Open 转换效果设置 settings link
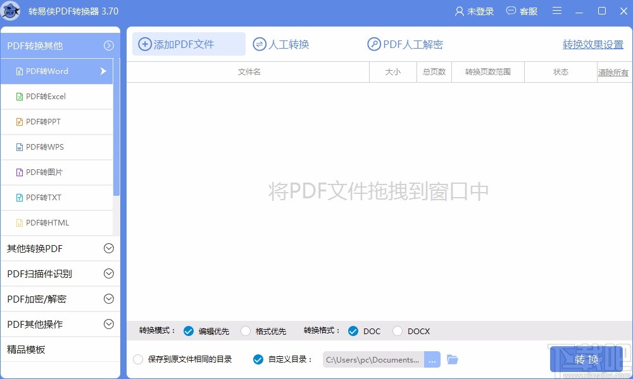 point(592,45)
